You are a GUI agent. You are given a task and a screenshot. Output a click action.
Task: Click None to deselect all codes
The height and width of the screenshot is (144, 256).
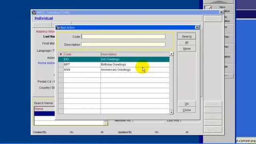click(187, 49)
